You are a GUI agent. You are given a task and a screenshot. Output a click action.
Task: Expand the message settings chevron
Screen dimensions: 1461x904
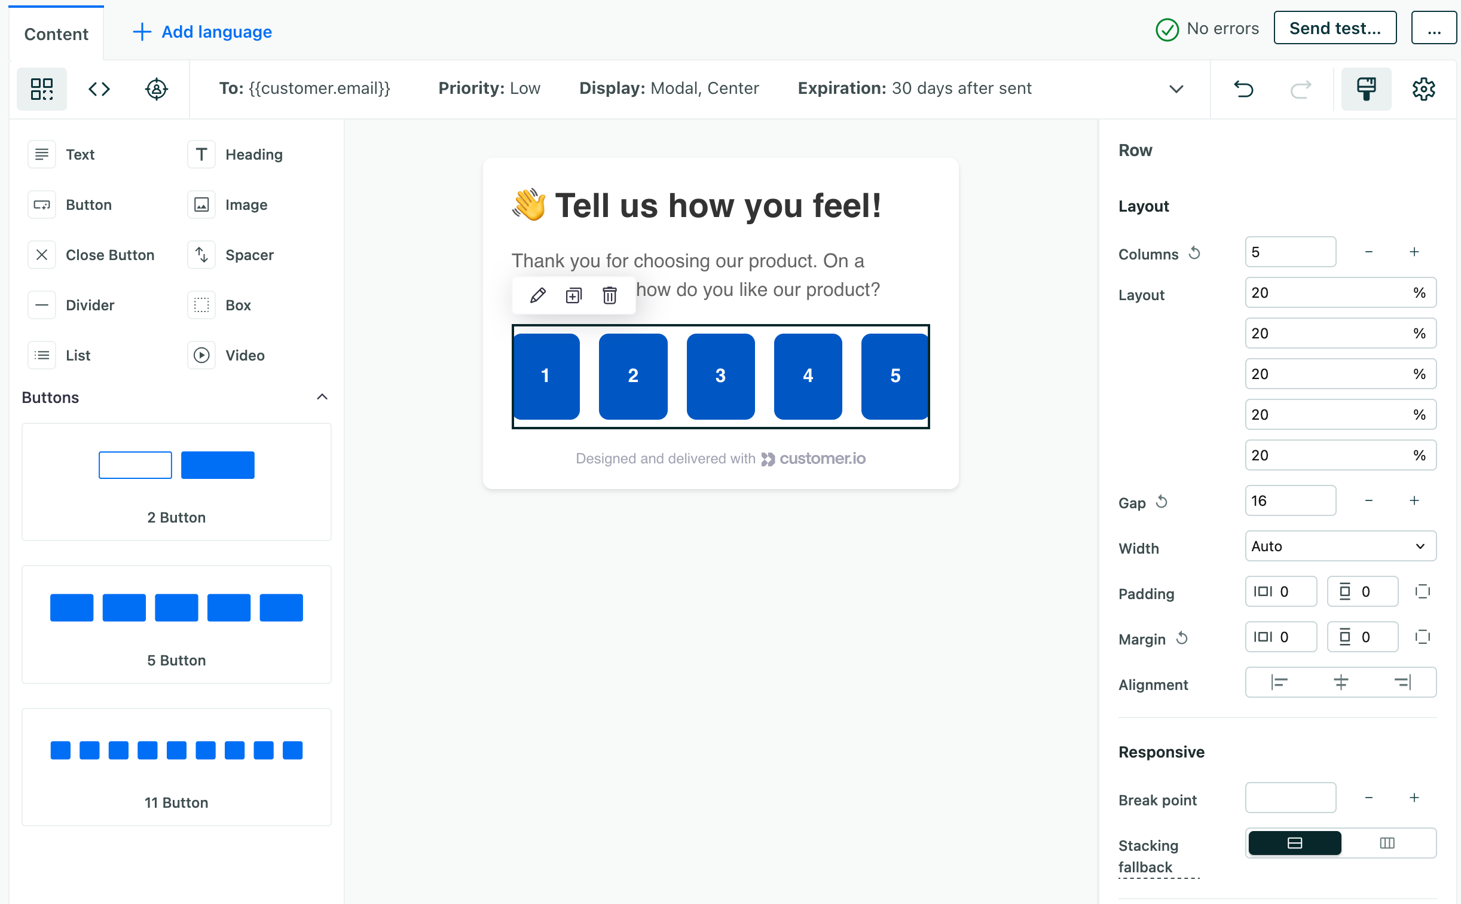point(1176,89)
